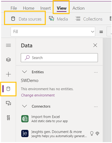The image size is (112, 143).
Task: Open the File menu
Action: pyautogui.click(x=14, y=8)
